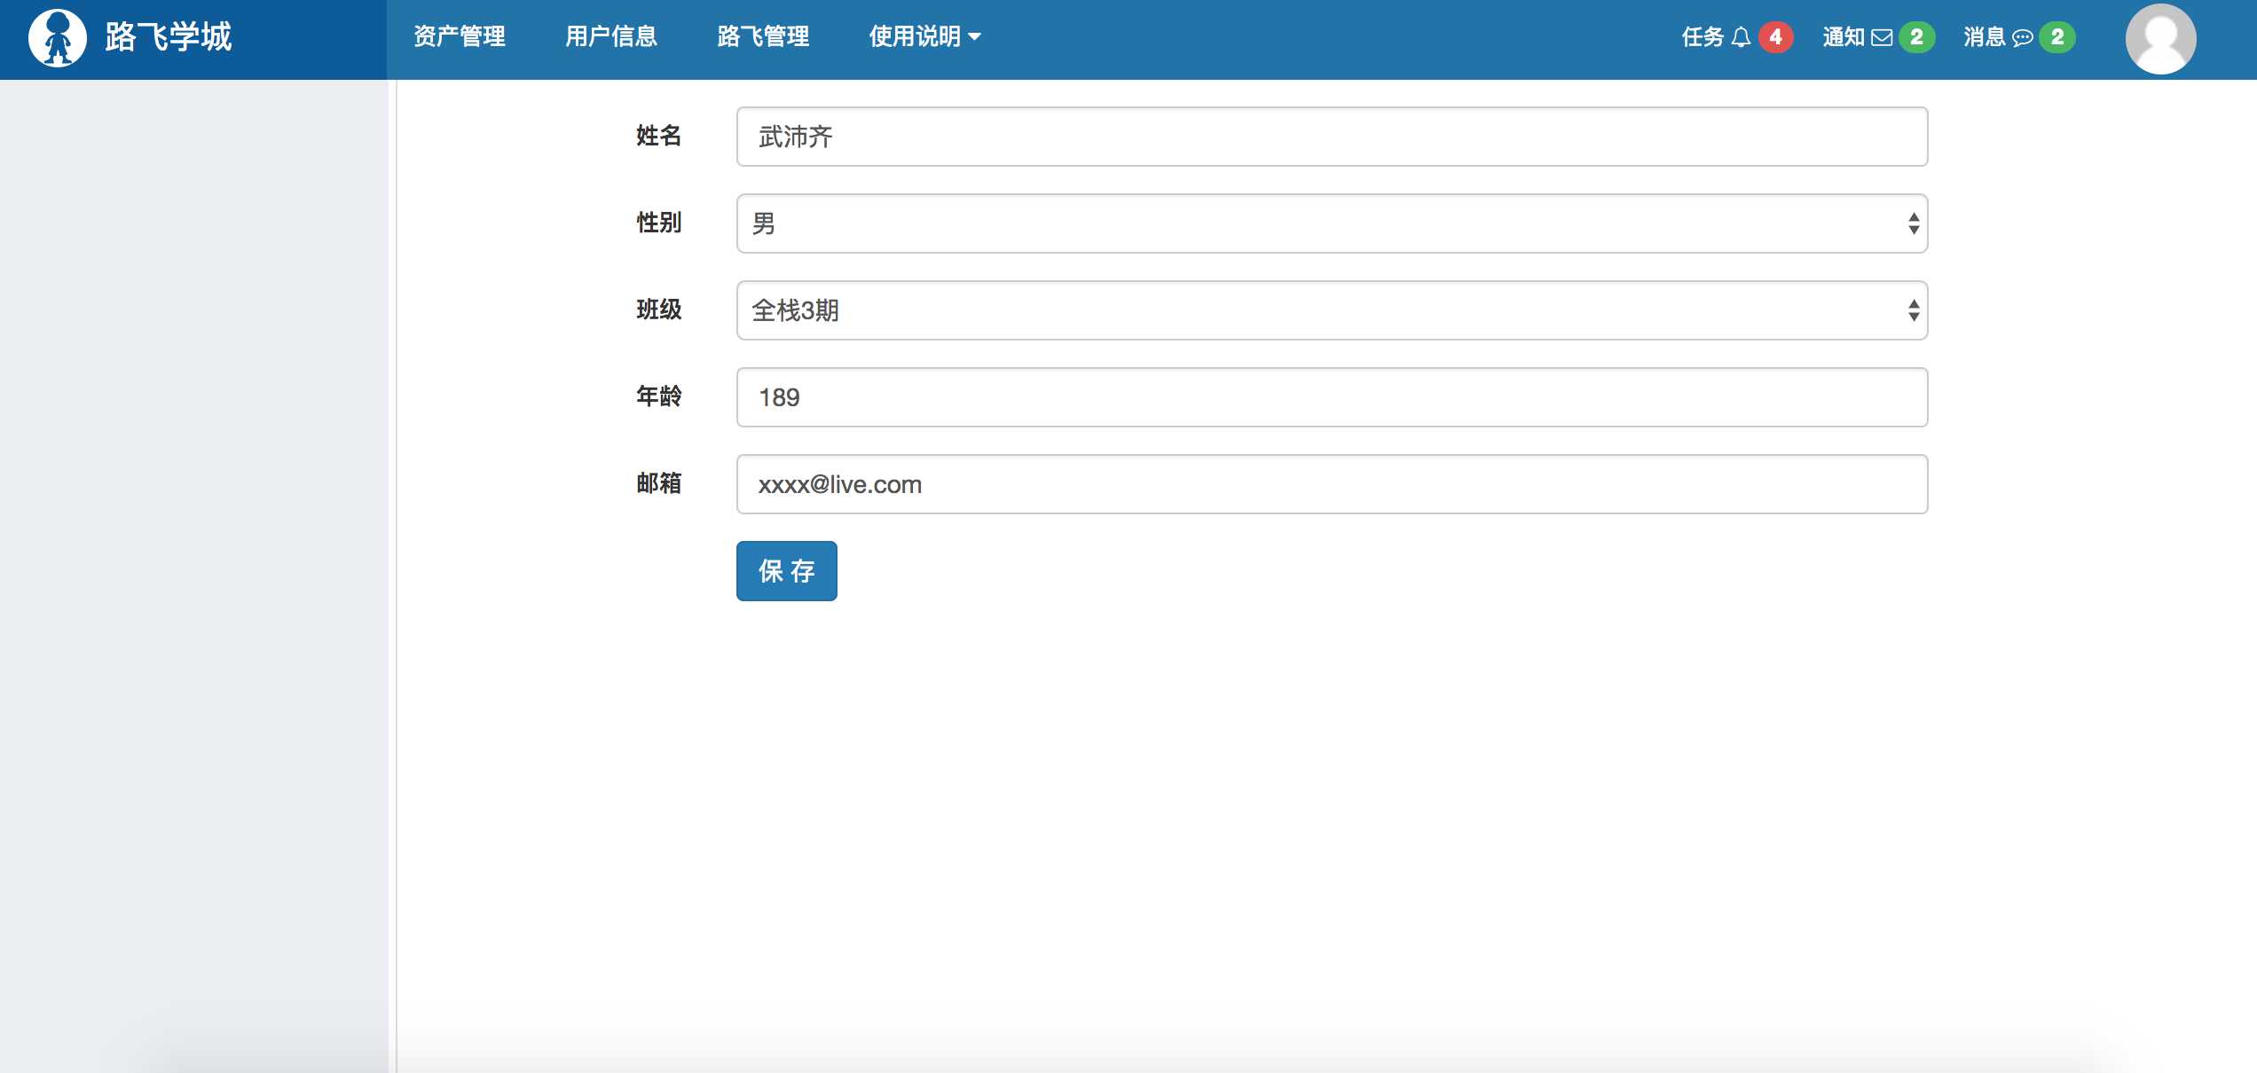The width and height of the screenshot is (2257, 1073).
Task: Focus the 邮箱 field with xxxx@live.com
Action: [1332, 484]
